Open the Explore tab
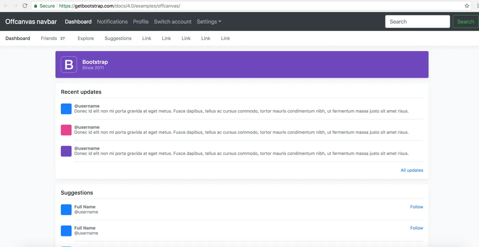This screenshot has height=247, width=479. click(86, 38)
